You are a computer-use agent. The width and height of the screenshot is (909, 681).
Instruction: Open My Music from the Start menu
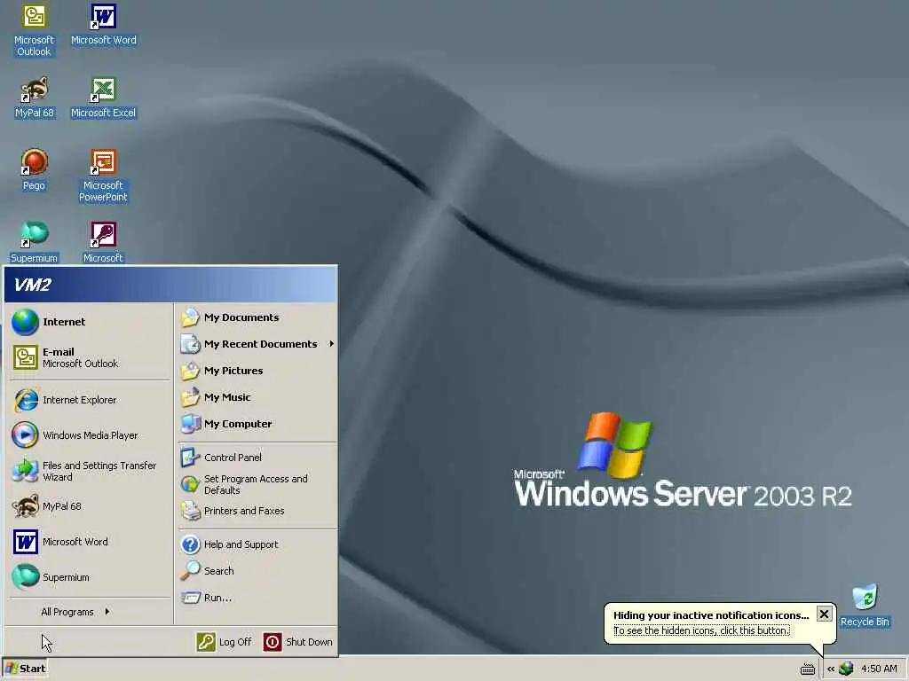[x=257, y=397]
